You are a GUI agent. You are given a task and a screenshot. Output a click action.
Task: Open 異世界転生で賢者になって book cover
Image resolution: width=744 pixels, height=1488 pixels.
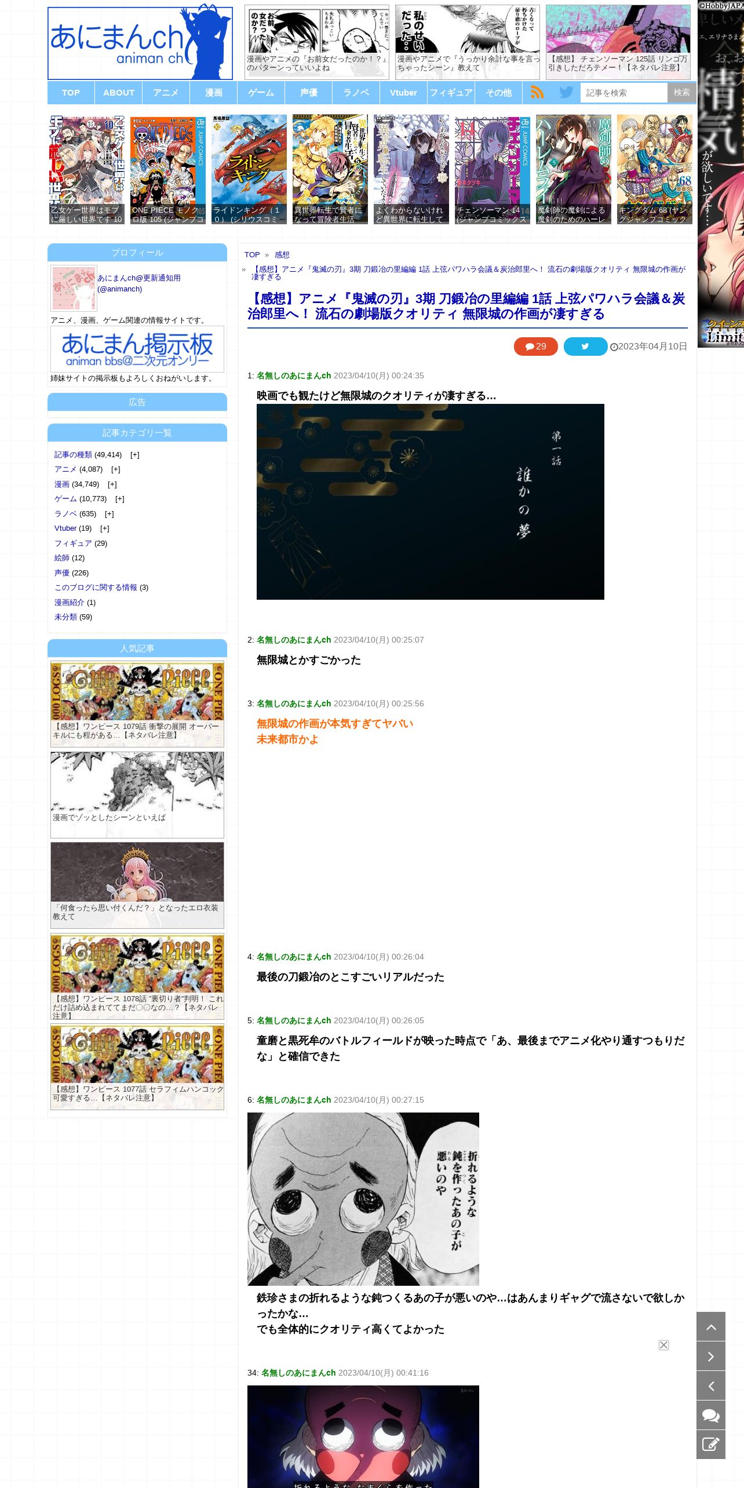[330, 169]
